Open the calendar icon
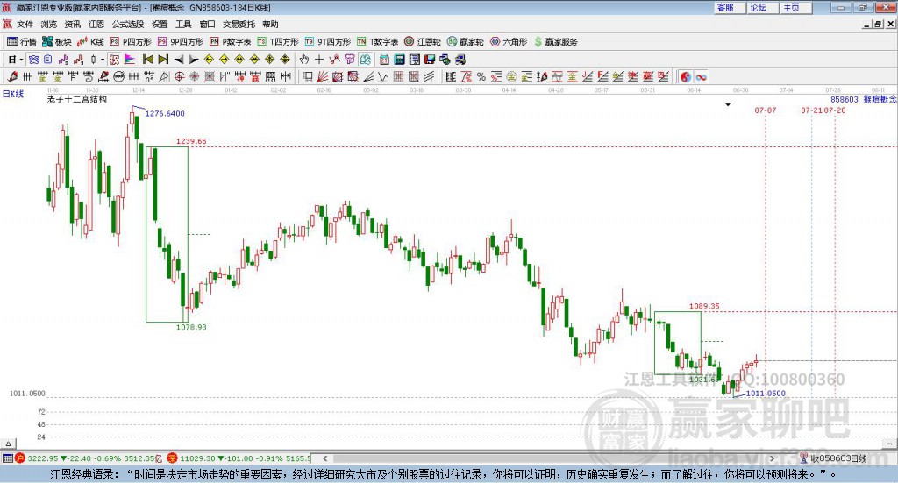Screen dimensions: 898x483 pos(384,60)
